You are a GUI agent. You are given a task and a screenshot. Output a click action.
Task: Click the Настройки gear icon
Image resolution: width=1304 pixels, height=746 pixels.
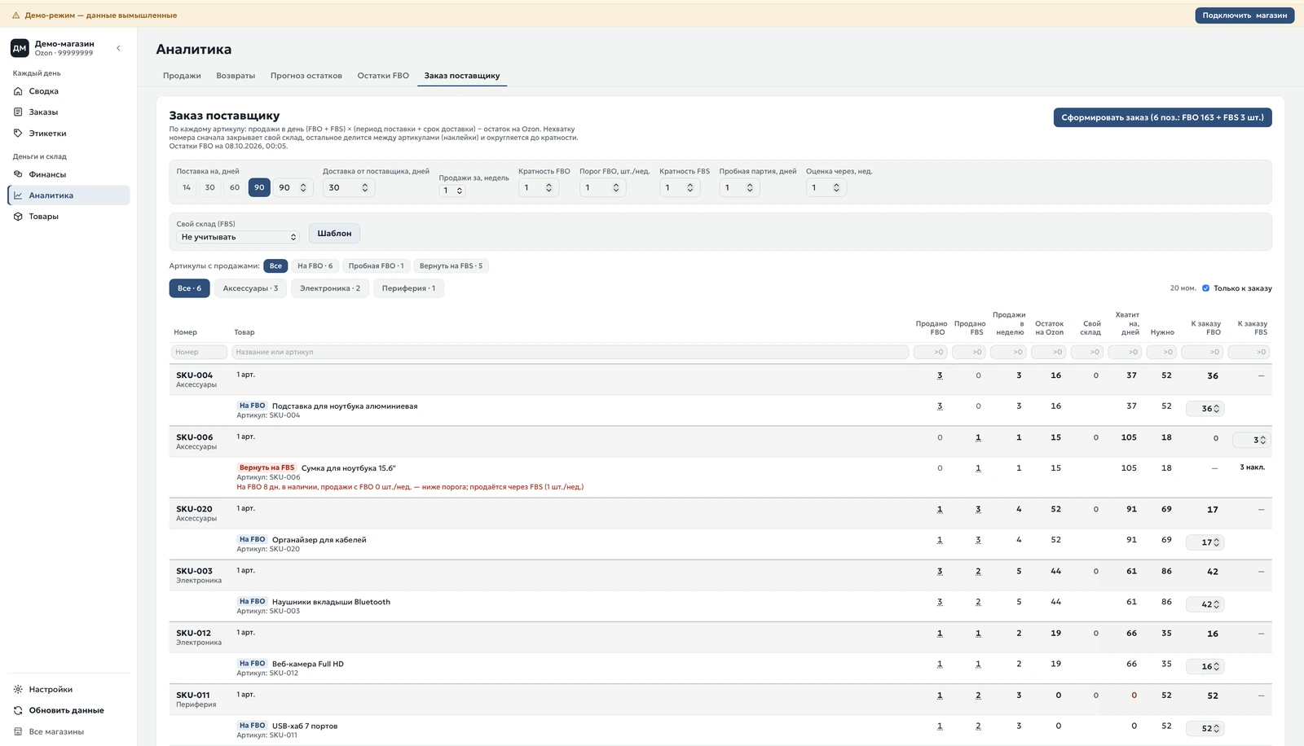18,689
